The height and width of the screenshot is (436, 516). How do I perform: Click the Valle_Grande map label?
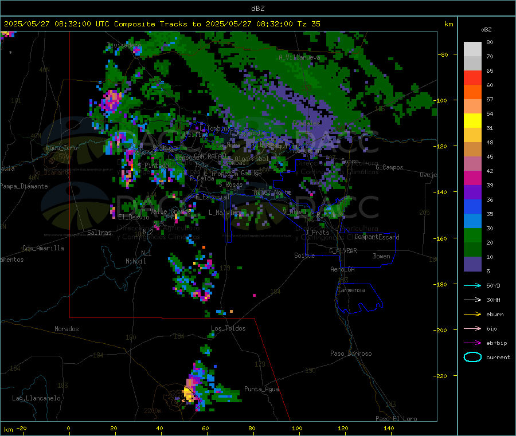pos(170,211)
